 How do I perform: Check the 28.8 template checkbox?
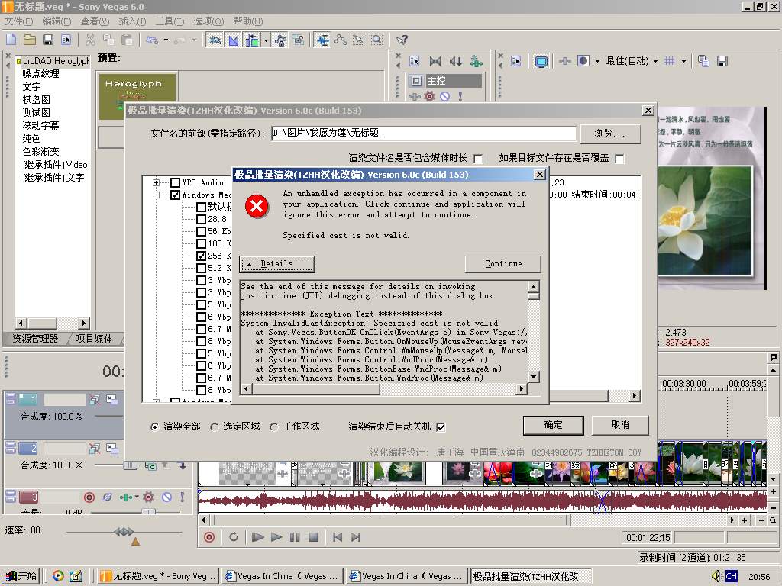point(201,219)
